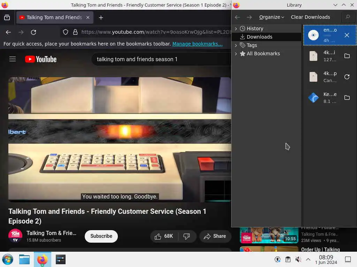Open Talking Tom & Frie... channel name
The width and height of the screenshot is (357, 267).
pos(52,233)
